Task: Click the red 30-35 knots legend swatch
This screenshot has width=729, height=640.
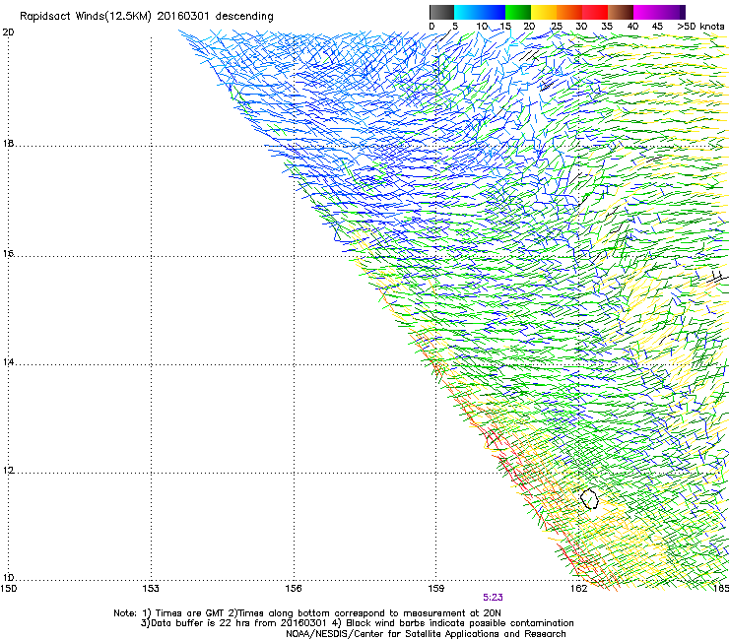Action: point(595,12)
